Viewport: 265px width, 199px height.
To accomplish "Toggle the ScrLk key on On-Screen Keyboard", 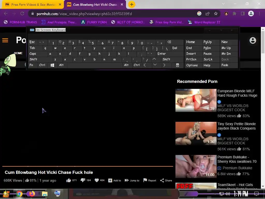I will pyautogui.click(x=211, y=59).
